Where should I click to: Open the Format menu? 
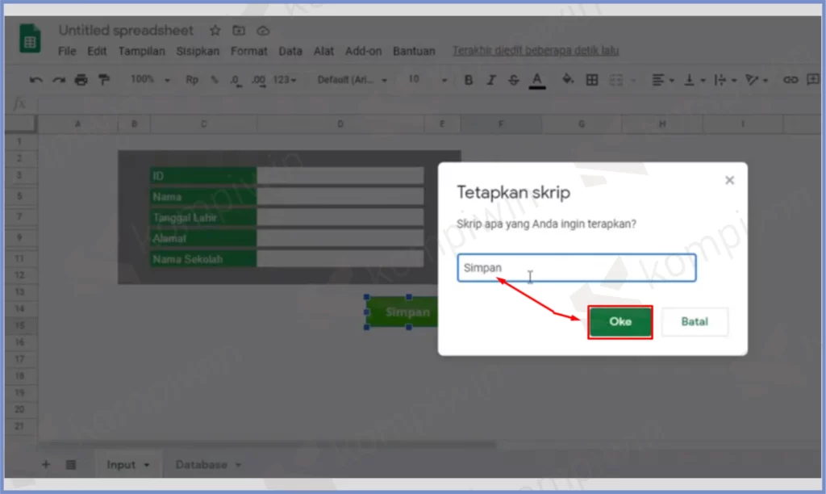(248, 51)
